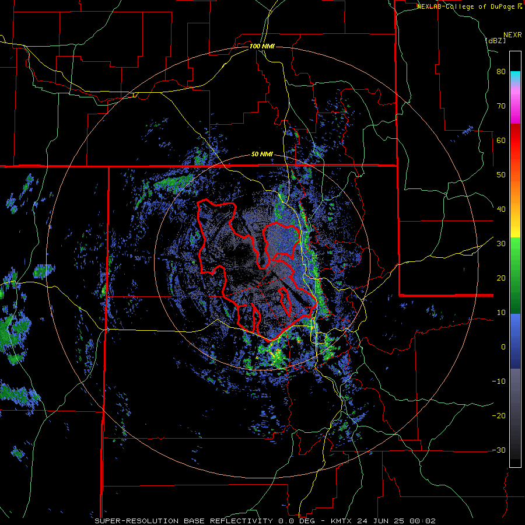525x525 pixels.
Task: Click the 30 dBZ scale value
Action: (501, 244)
